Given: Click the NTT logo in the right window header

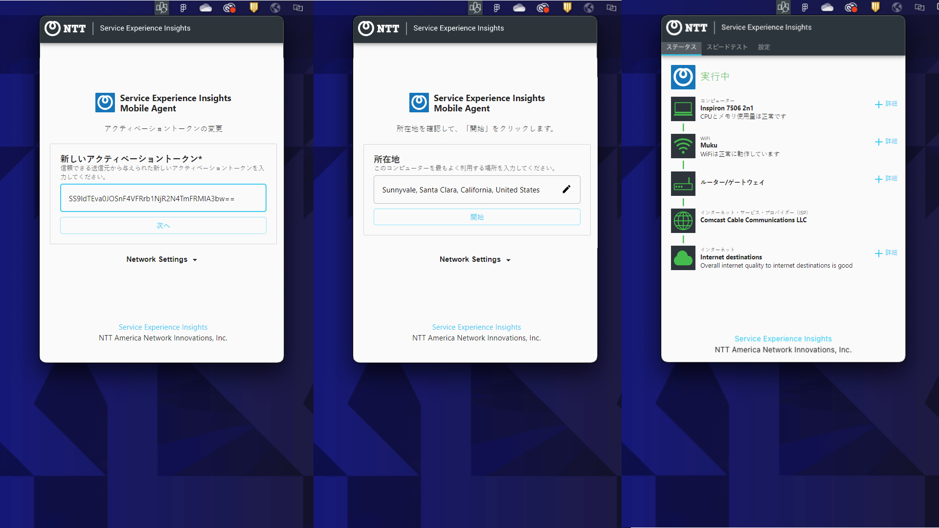Looking at the screenshot, I should (x=687, y=27).
